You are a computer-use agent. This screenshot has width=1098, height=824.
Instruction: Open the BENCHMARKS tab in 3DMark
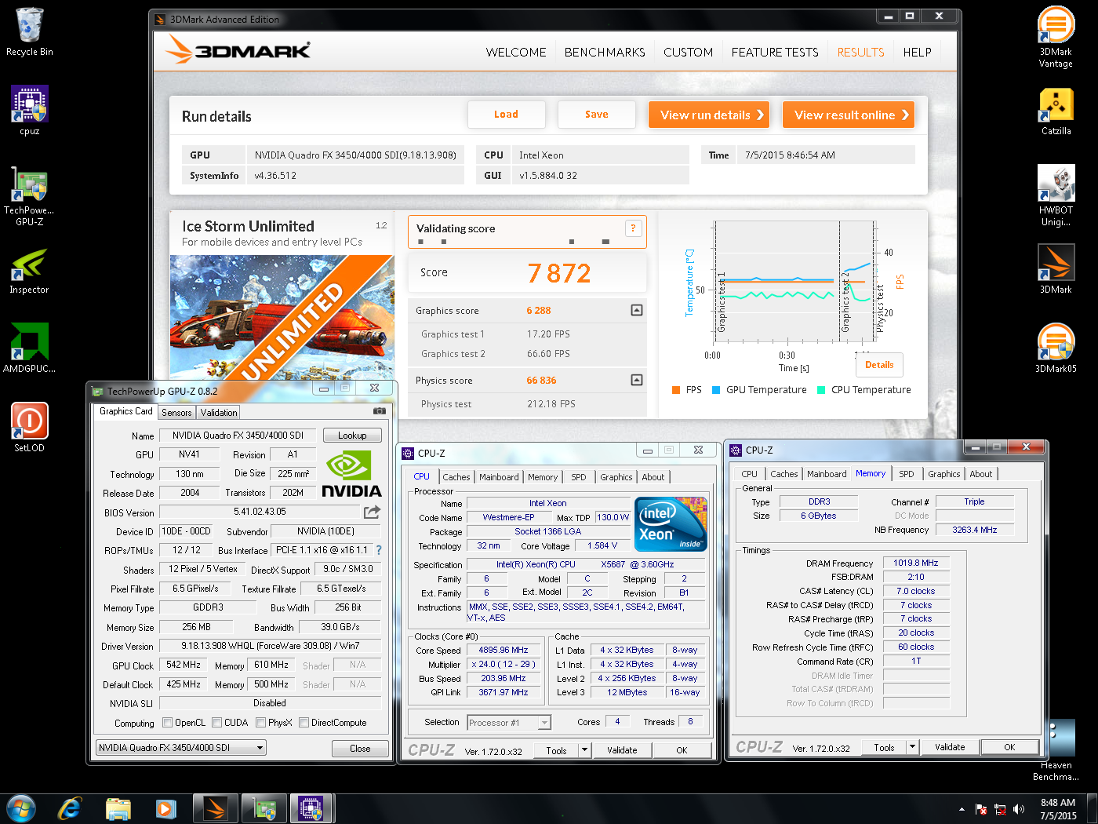[605, 53]
